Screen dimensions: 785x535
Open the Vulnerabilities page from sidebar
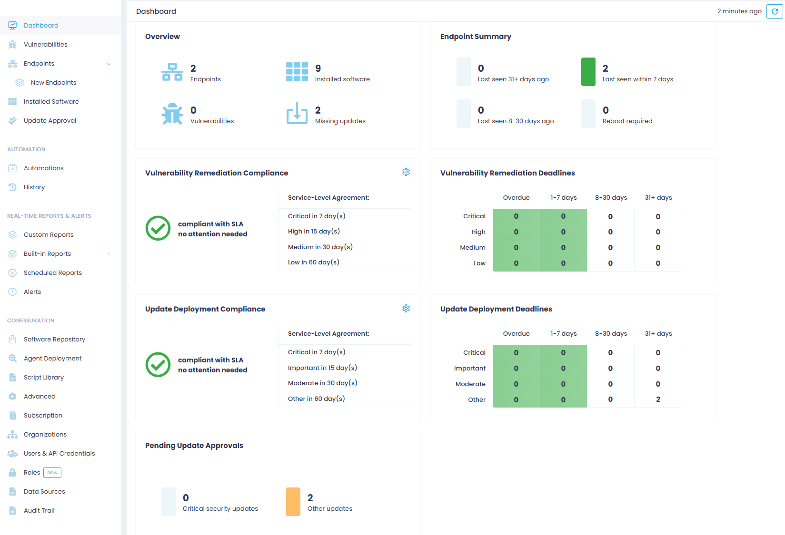[x=45, y=45]
